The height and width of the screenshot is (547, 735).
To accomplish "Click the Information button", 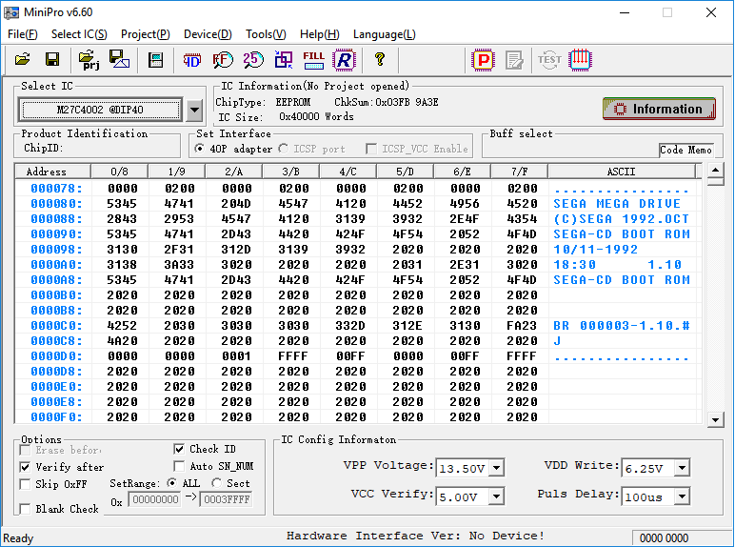I will coord(659,109).
